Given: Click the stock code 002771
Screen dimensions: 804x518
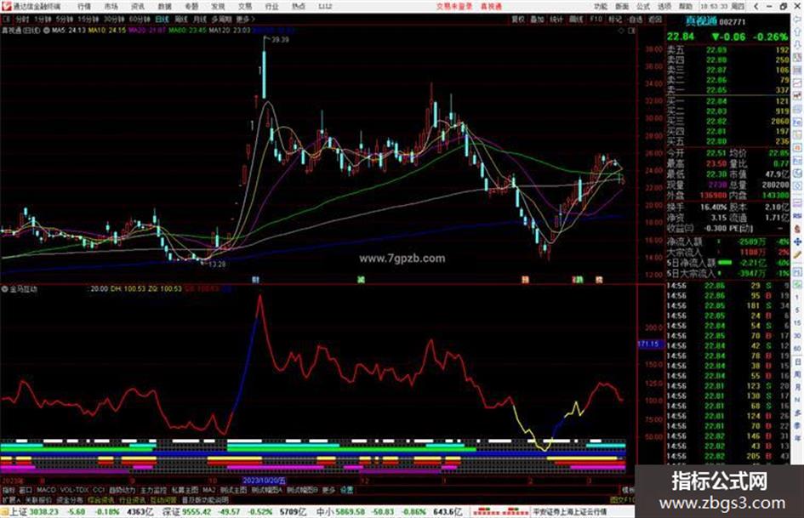Looking at the screenshot, I should click(x=733, y=22).
